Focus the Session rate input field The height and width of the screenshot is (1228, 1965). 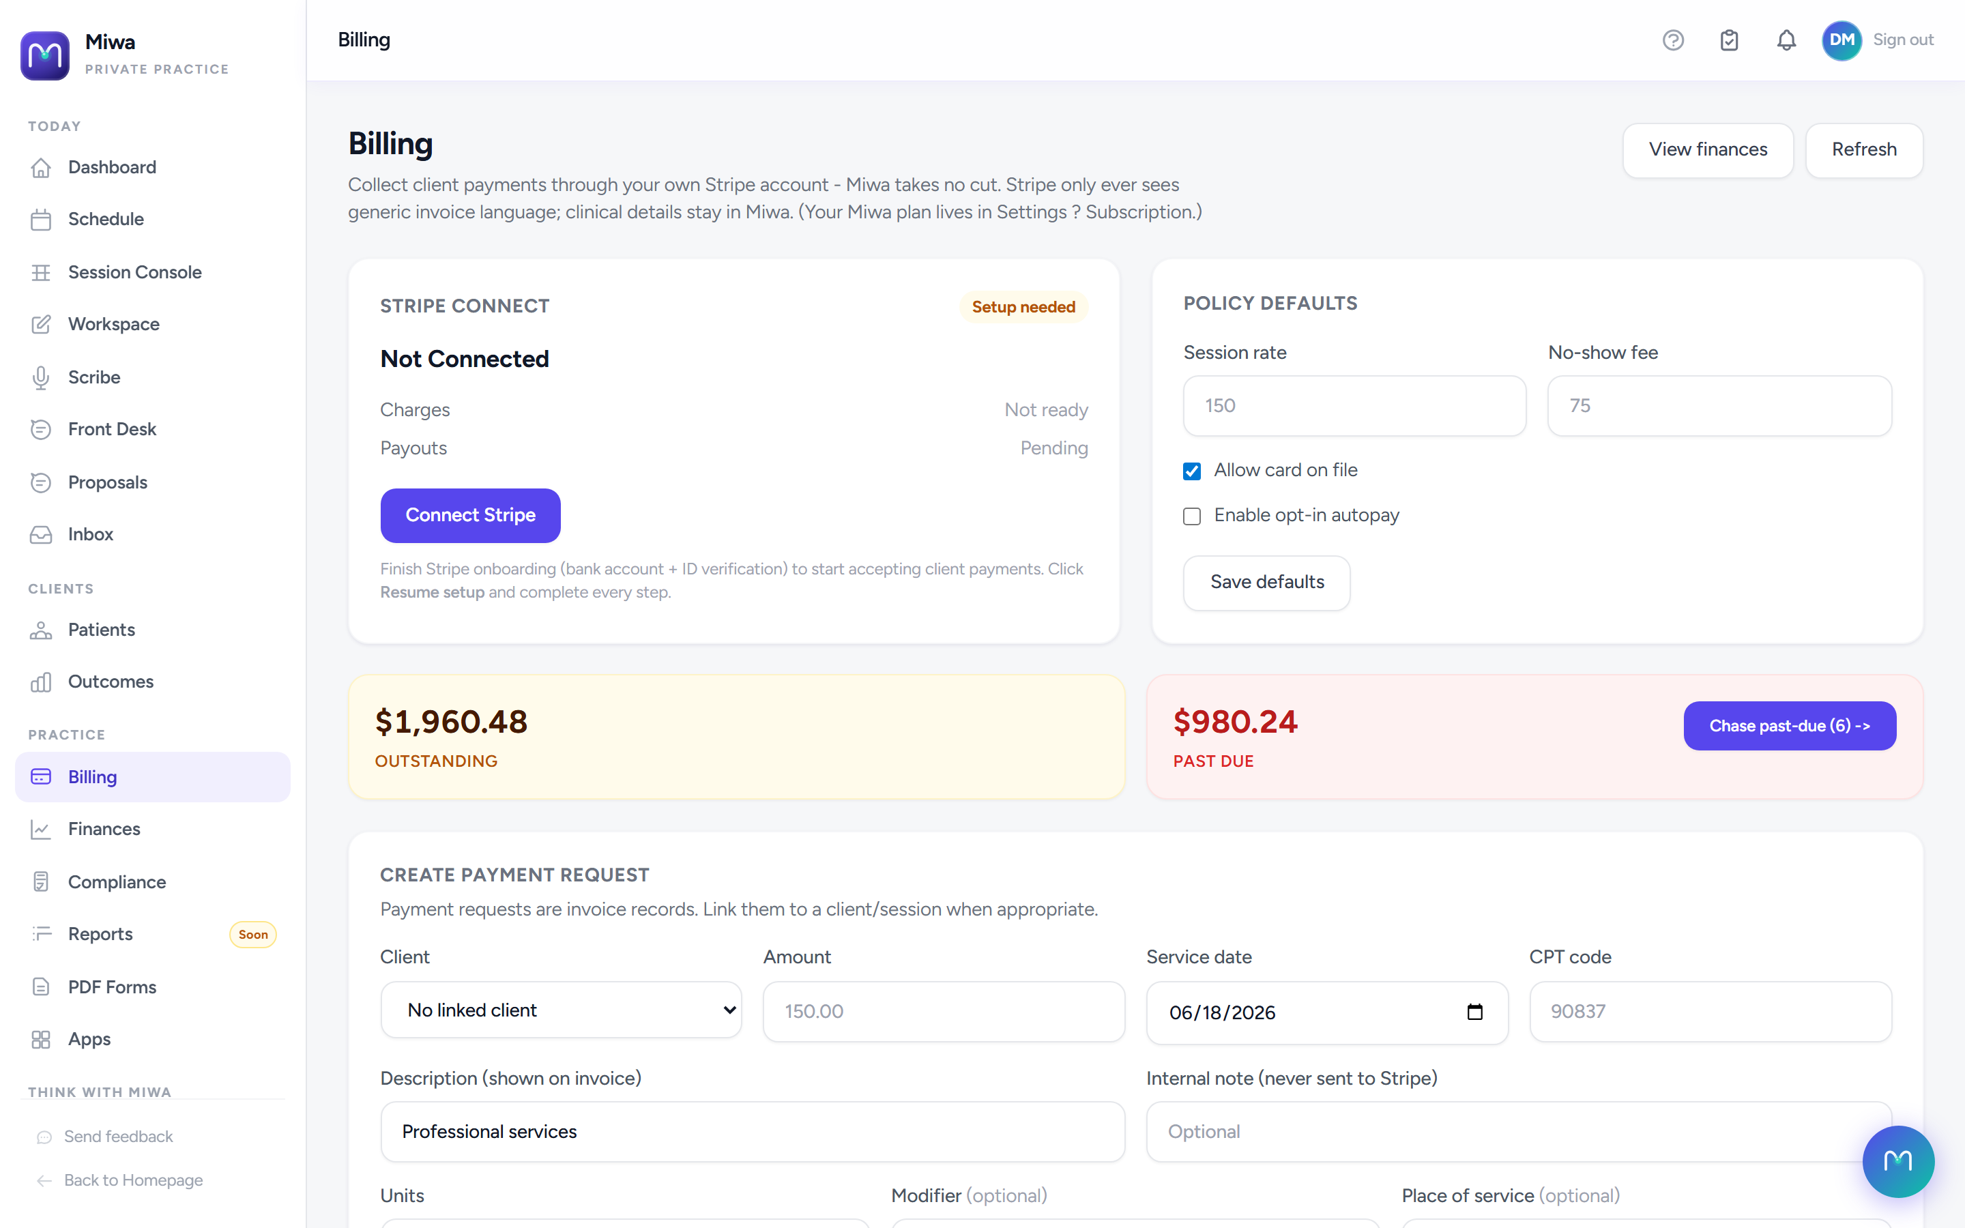coord(1354,405)
